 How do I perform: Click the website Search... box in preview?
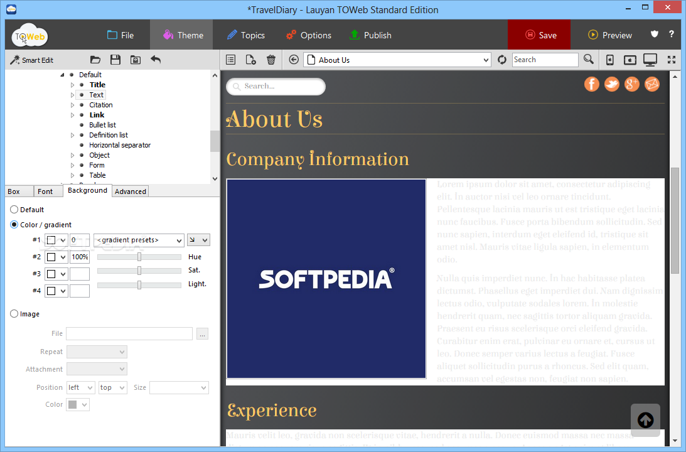[276, 86]
